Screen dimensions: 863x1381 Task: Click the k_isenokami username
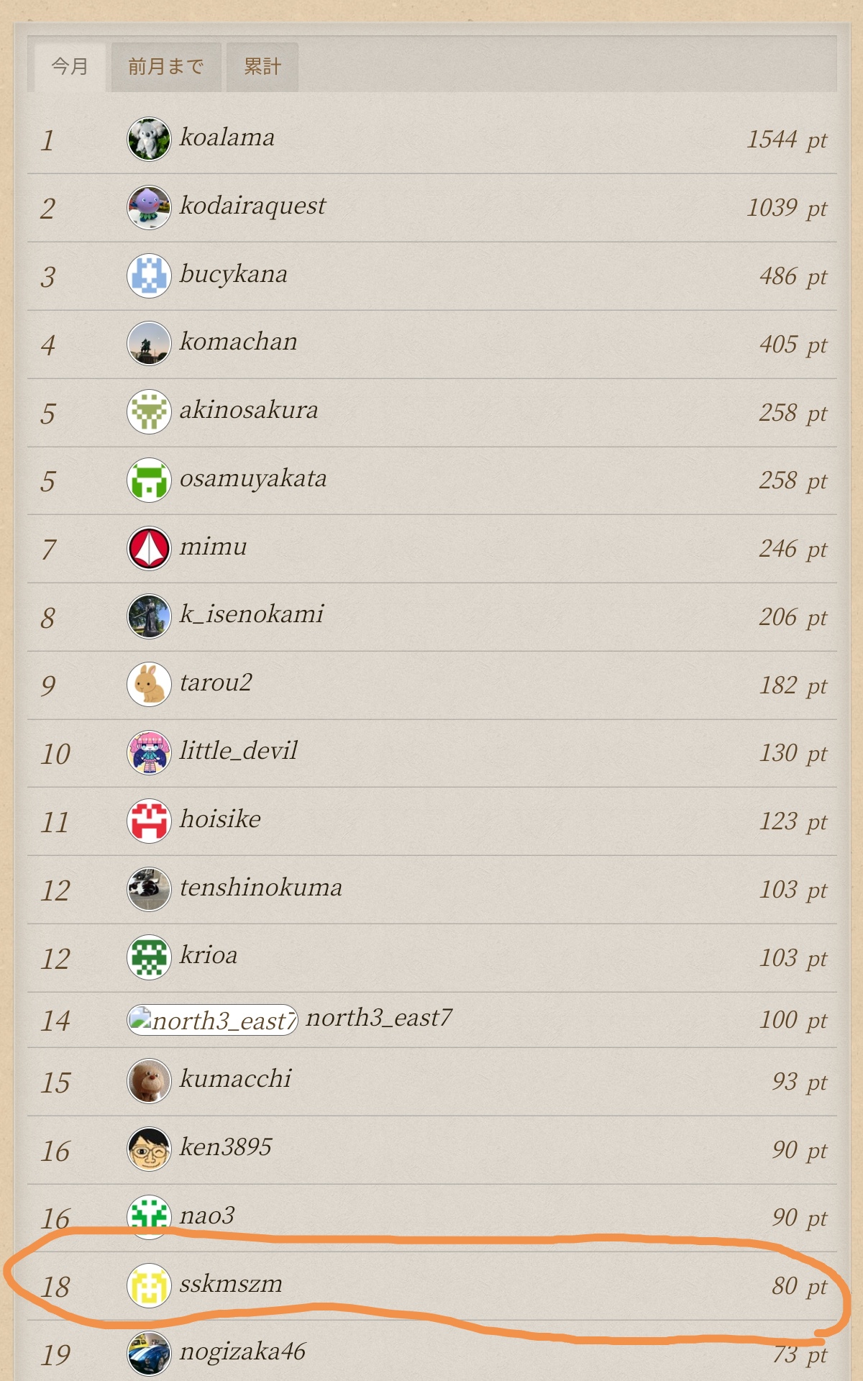pyautogui.click(x=252, y=614)
